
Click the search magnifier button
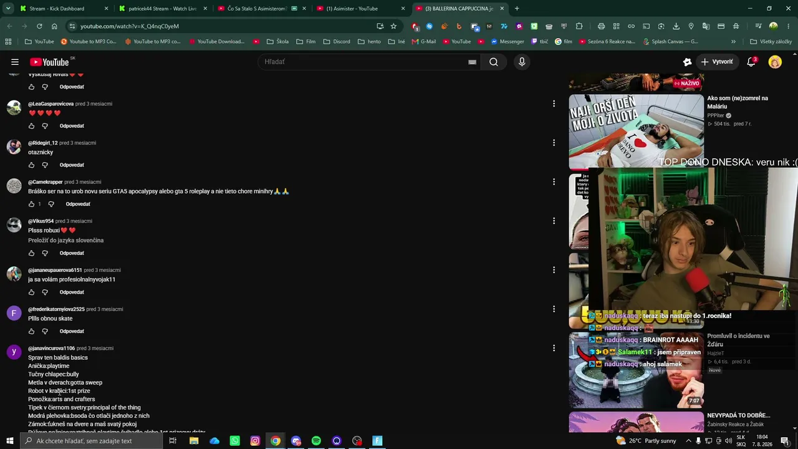tap(494, 62)
